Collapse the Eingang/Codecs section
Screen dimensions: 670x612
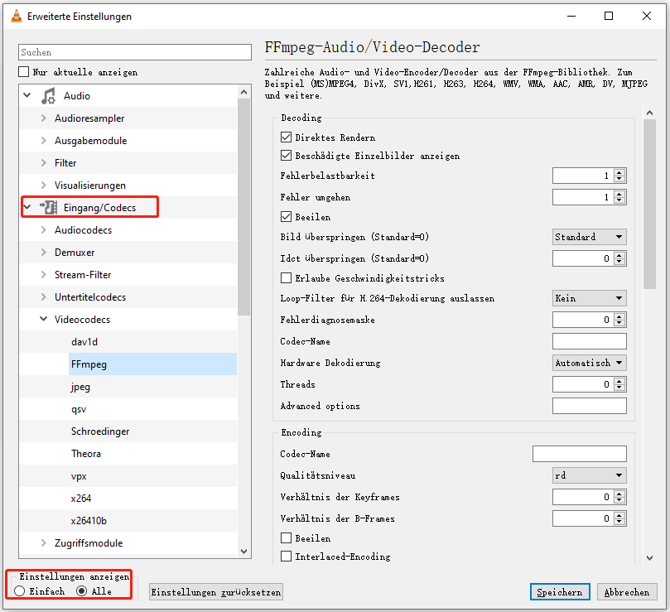tap(27, 207)
